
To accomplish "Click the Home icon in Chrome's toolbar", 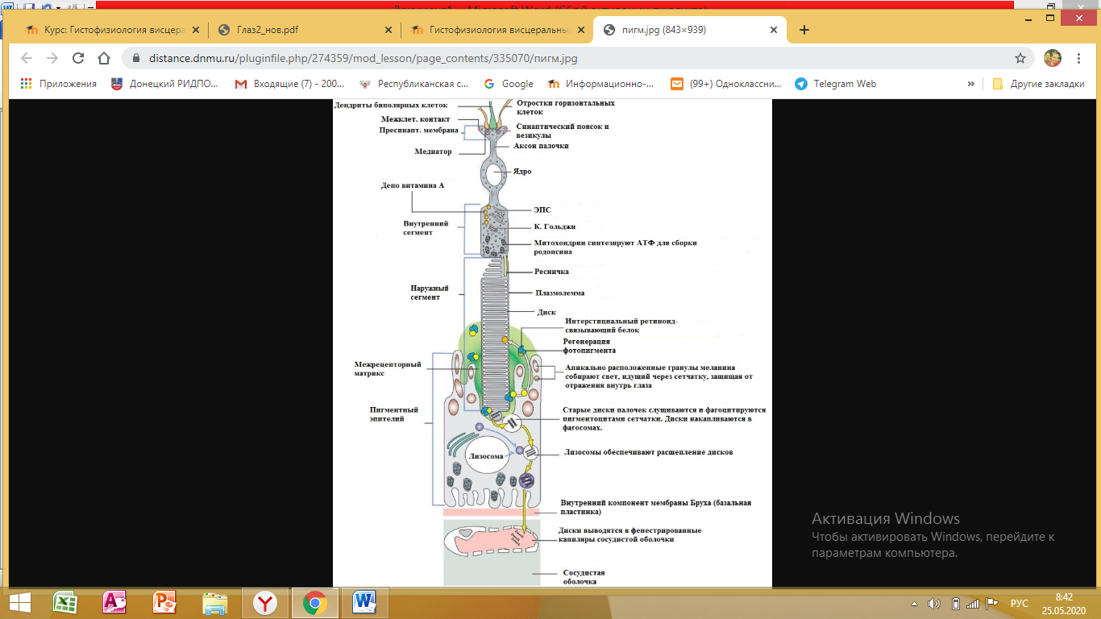I will [104, 58].
